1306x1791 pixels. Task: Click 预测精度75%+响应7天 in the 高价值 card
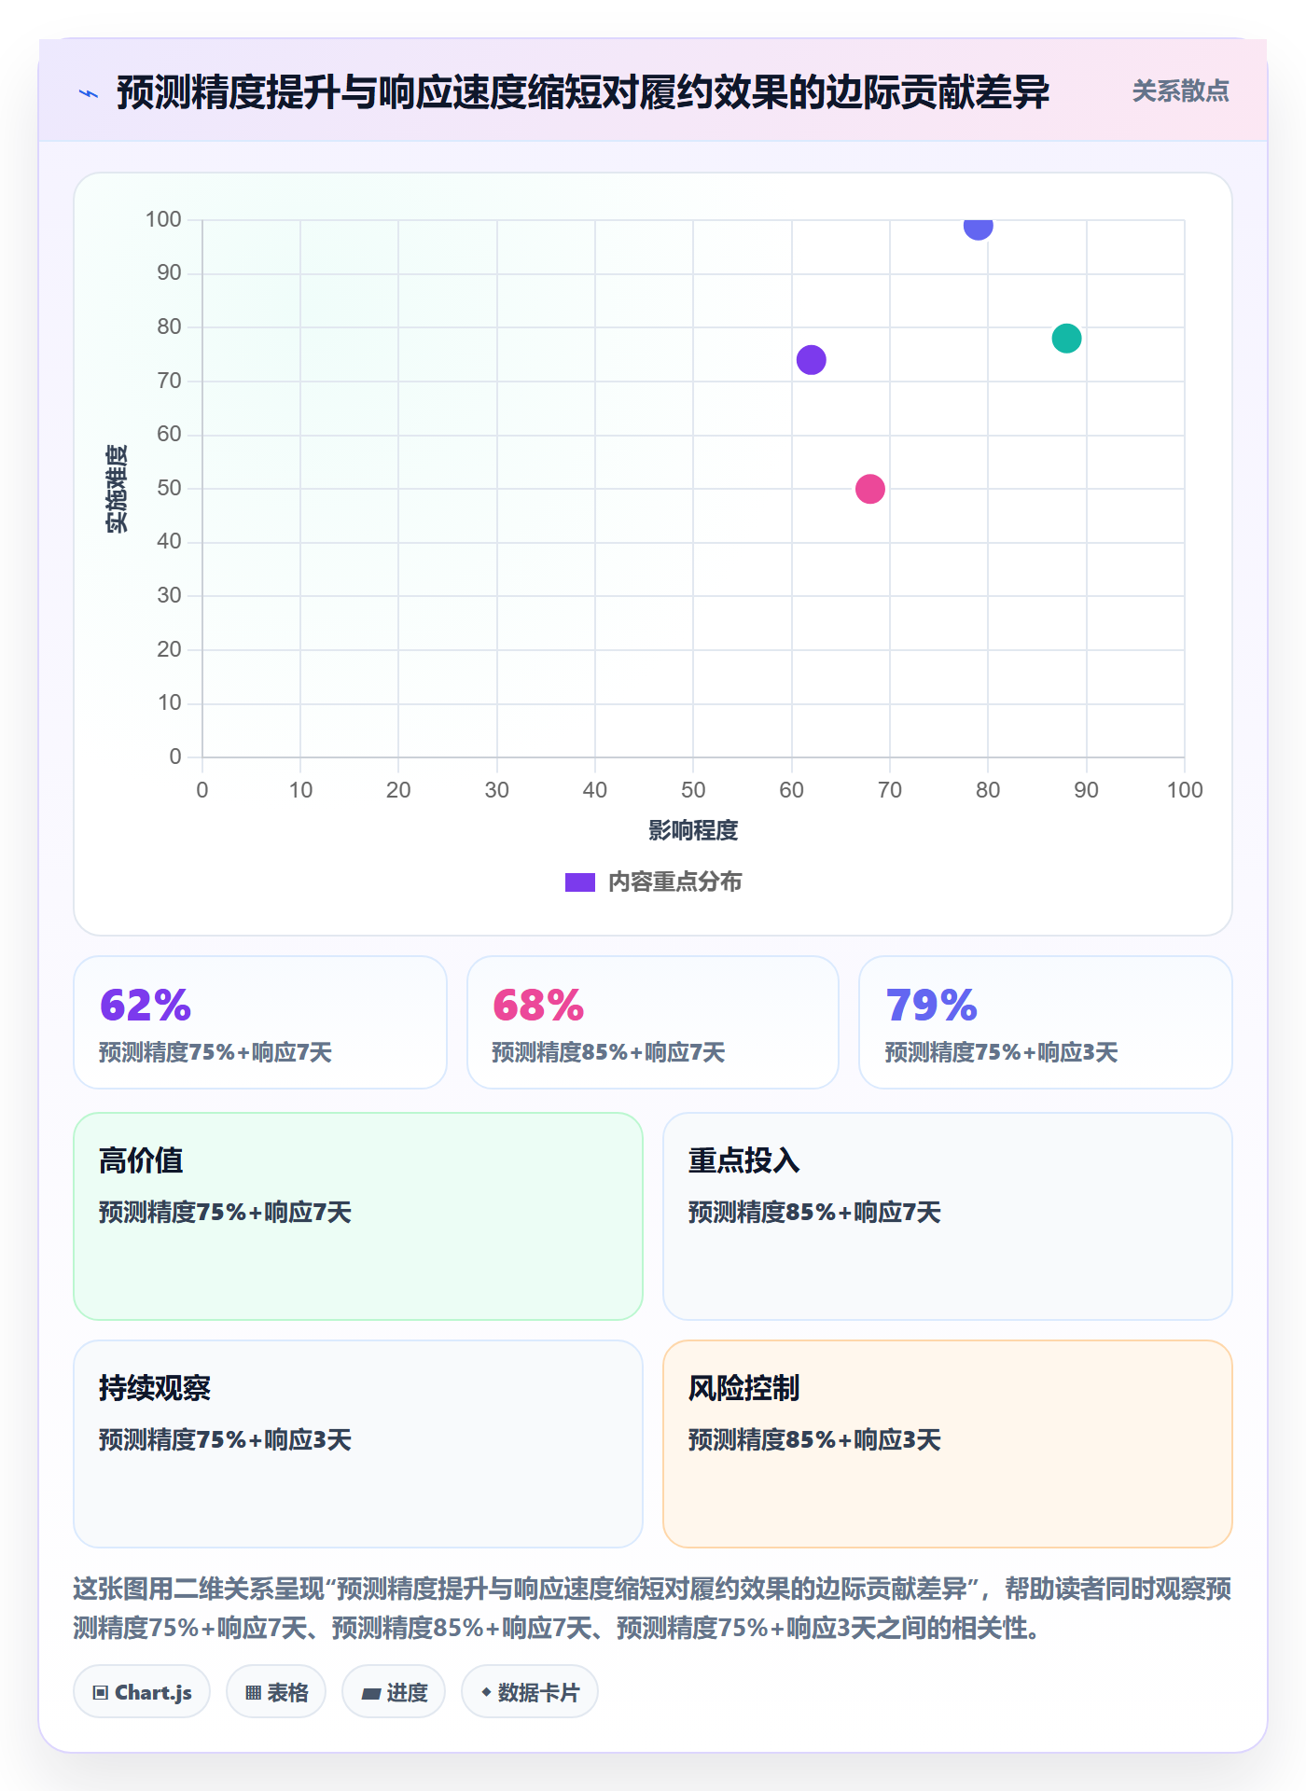point(225,1213)
